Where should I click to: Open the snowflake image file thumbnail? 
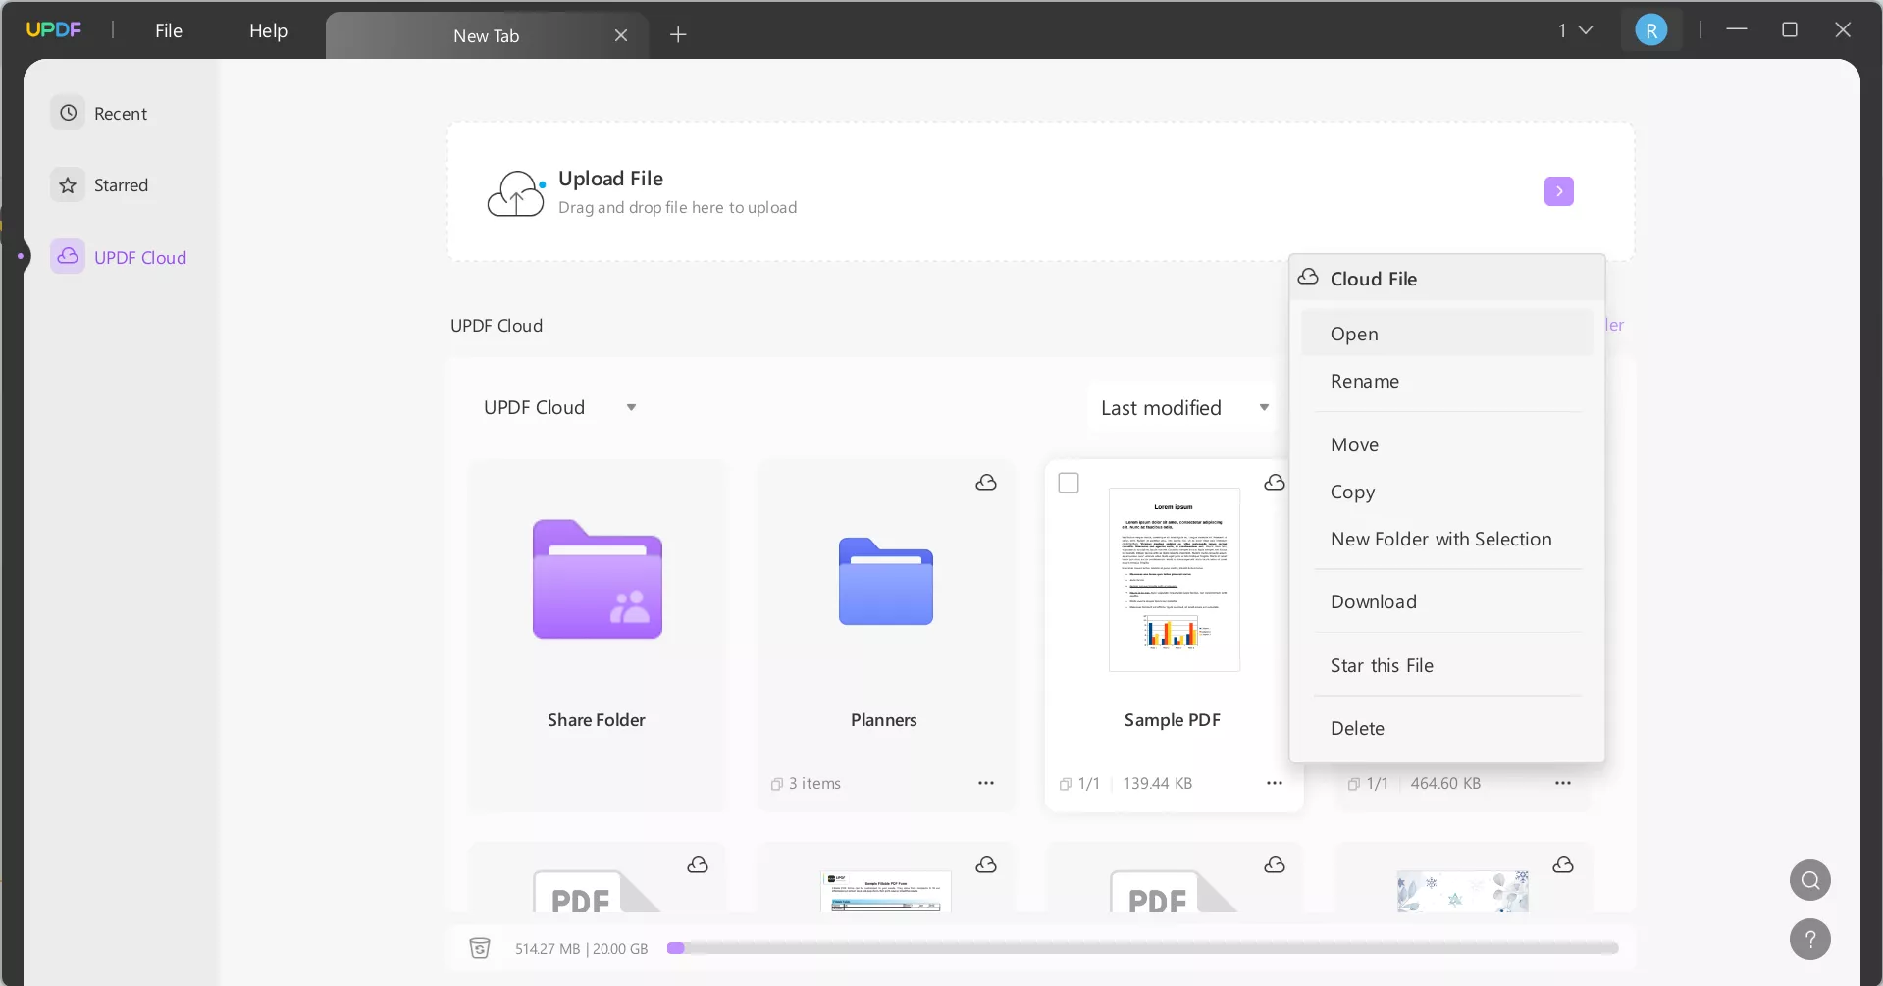click(x=1463, y=891)
